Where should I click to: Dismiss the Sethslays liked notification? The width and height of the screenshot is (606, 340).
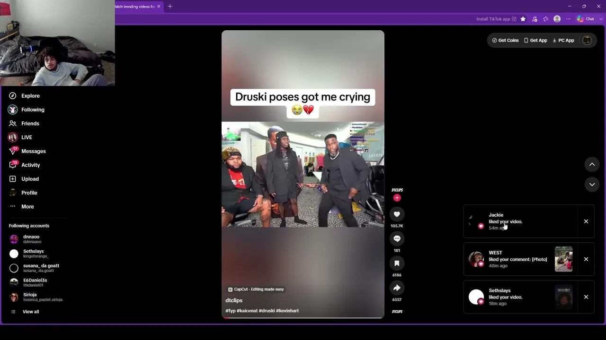tap(586, 297)
